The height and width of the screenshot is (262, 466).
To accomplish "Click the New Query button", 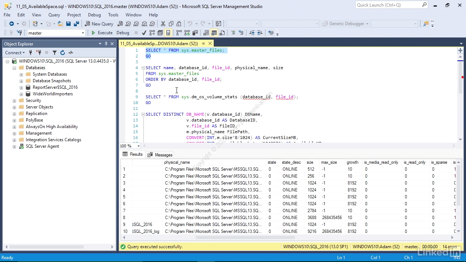I will 99,24.
